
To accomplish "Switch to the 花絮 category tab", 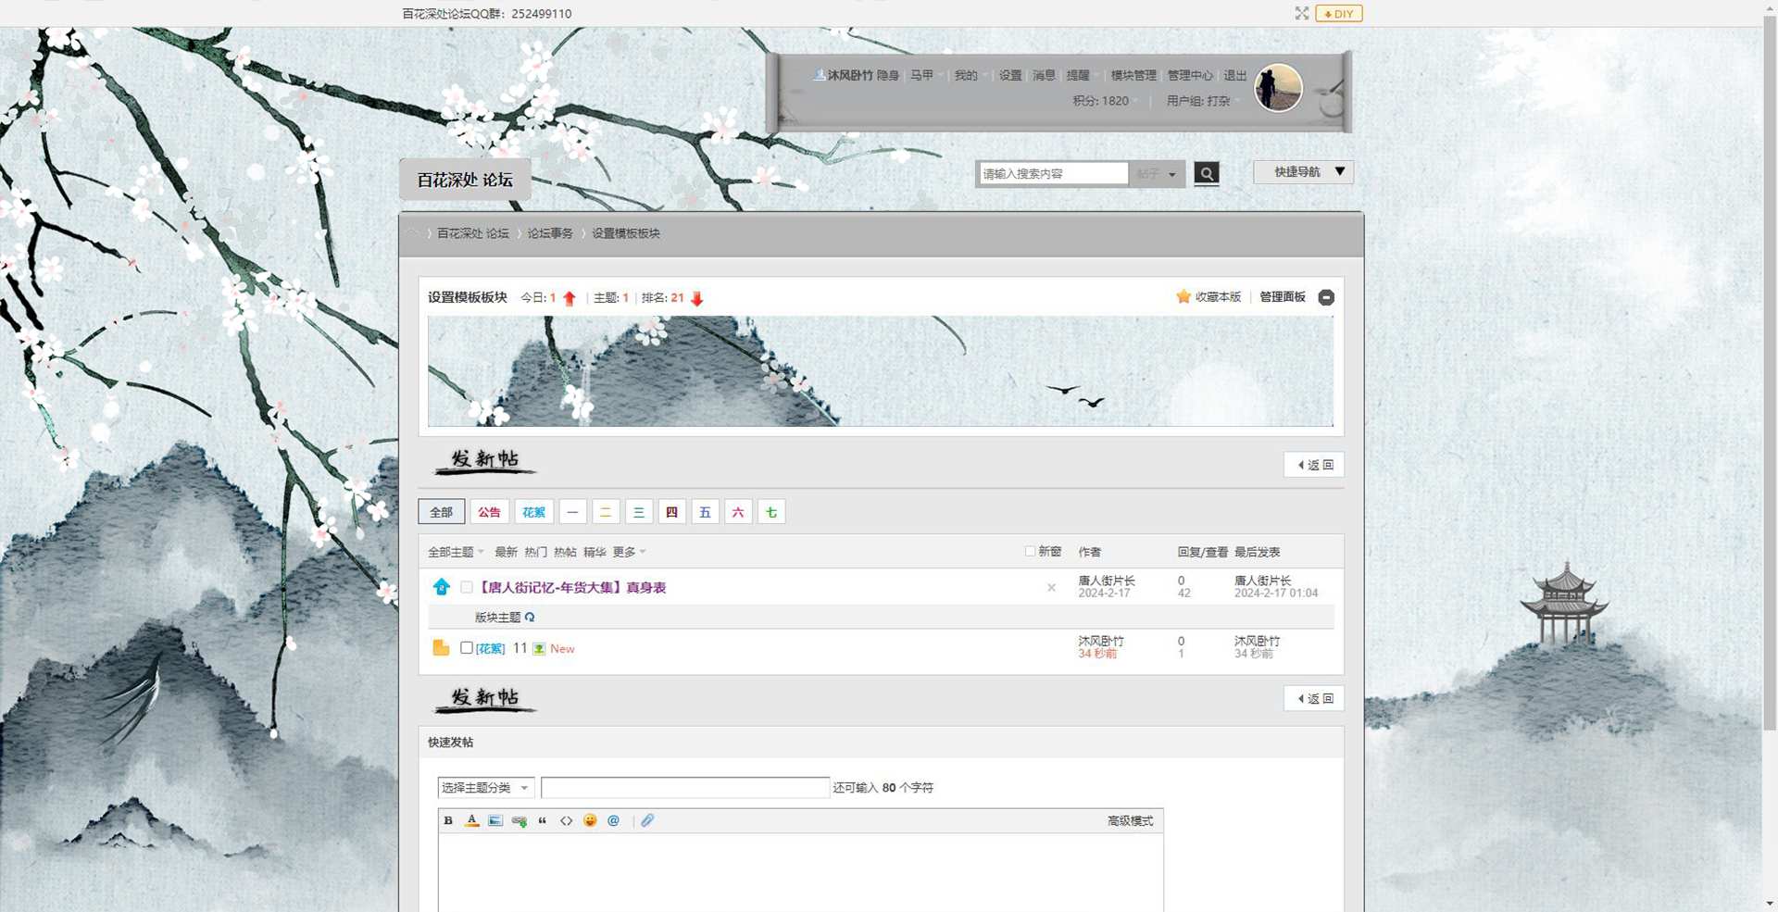I will pyautogui.click(x=533, y=512).
